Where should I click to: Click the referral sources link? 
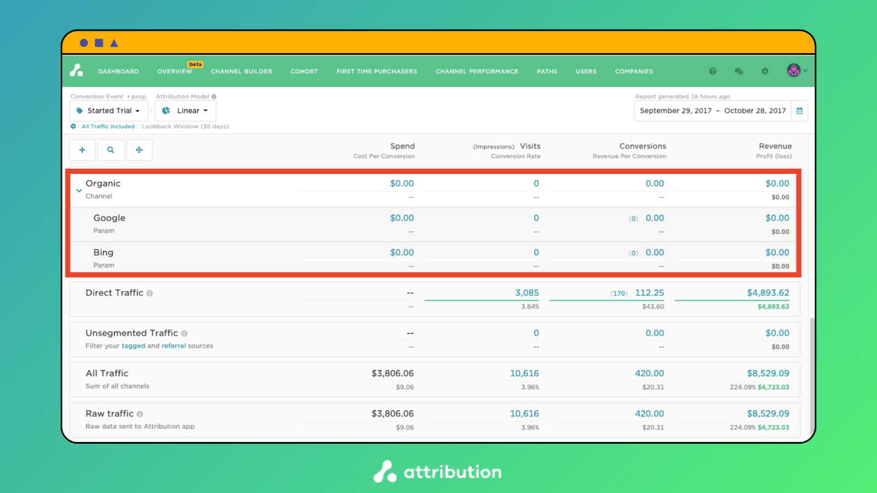(173, 346)
